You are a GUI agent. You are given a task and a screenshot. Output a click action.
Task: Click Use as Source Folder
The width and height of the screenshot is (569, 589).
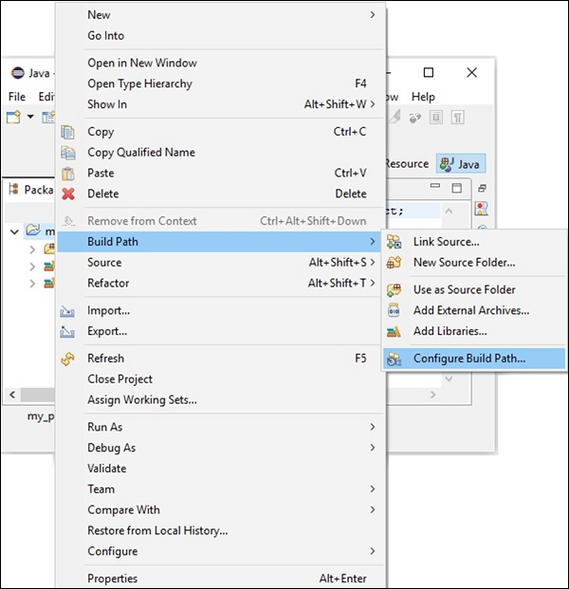464,289
